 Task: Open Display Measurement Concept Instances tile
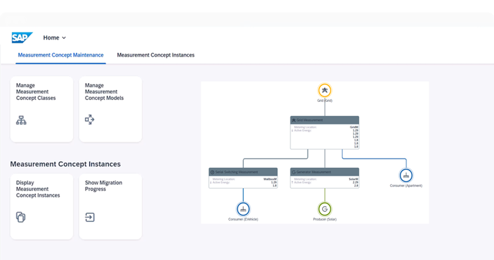pyautogui.click(x=41, y=207)
